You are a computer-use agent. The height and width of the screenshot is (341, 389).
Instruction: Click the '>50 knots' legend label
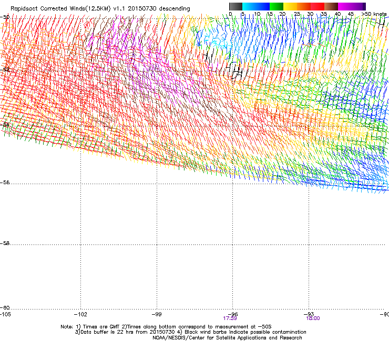(374, 14)
